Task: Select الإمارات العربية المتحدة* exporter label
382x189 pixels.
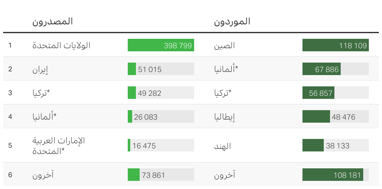Action: click(59, 146)
